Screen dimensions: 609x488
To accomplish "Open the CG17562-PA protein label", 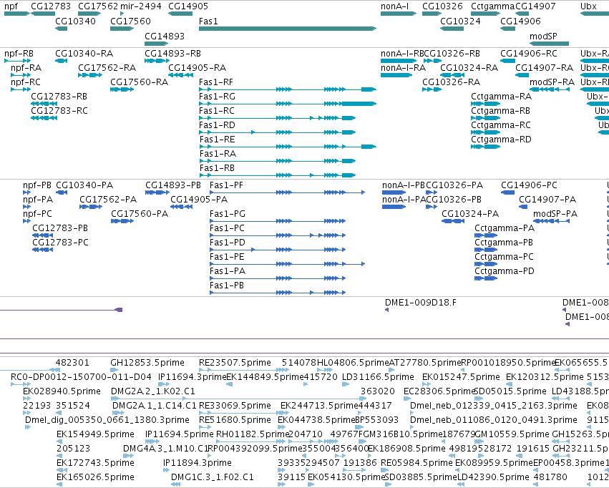I will pos(108,200).
